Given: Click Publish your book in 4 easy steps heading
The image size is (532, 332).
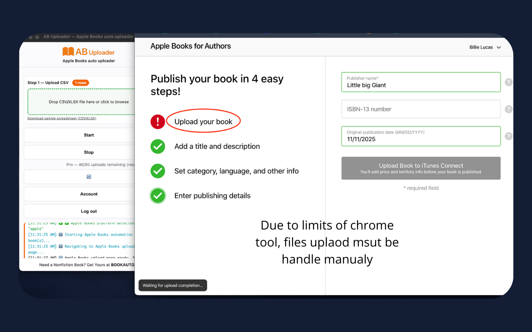Looking at the screenshot, I should tap(217, 85).
